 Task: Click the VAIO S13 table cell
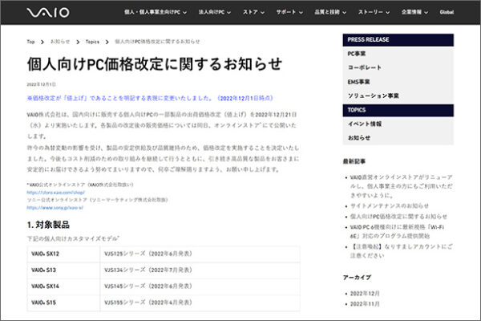click(63, 270)
